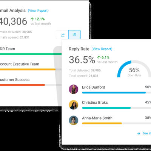Click the green up arrow next to 12.1%
151x151 pixels.
click(x=32, y=19)
